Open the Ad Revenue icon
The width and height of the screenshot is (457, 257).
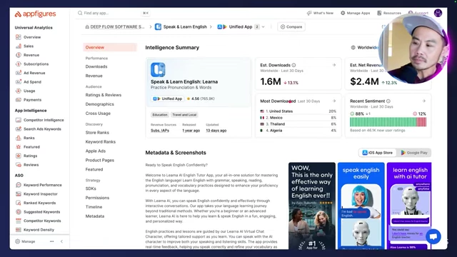(19, 73)
